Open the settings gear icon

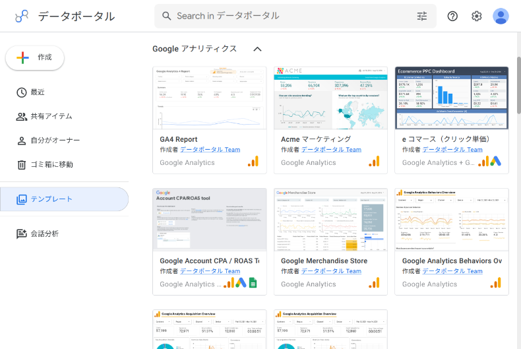click(x=476, y=16)
